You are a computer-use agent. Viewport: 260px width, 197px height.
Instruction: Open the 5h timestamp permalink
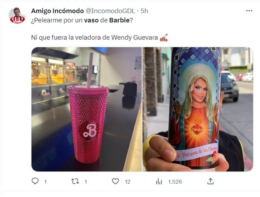tap(144, 11)
